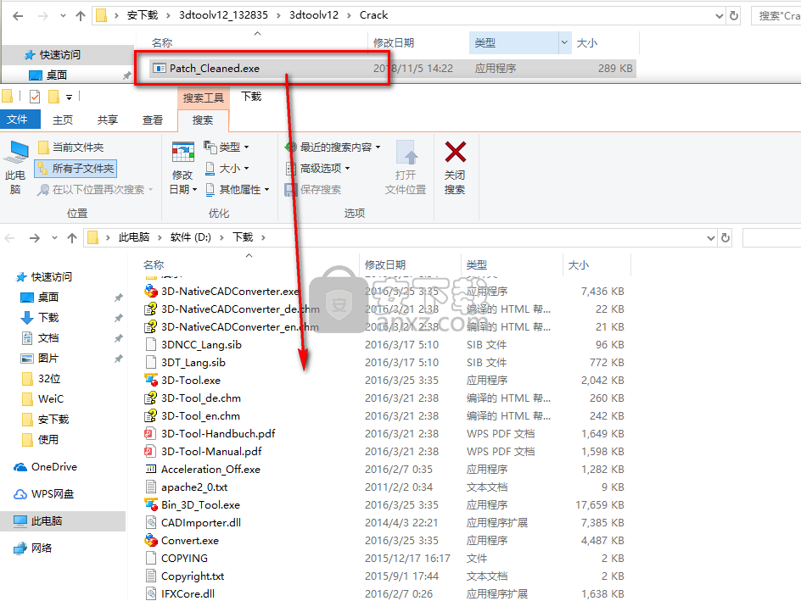Toggle All subfolders search scope
801x601 pixels.
[x=75, y=169]
